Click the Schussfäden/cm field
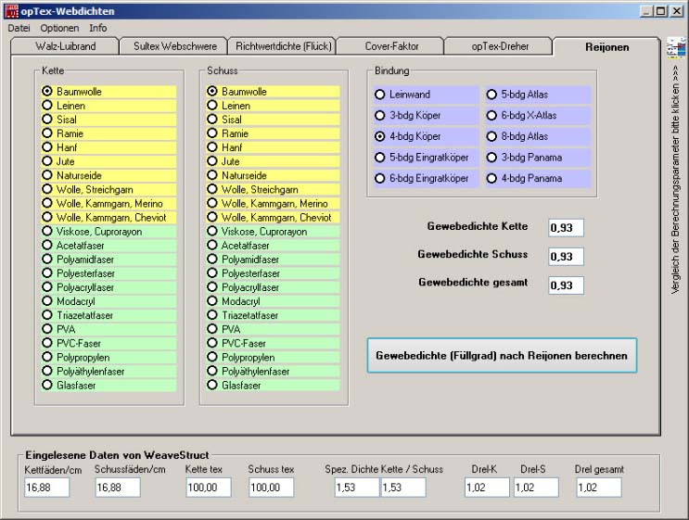Image resolution: width=689 pixels, height=520 pixels. coord(118,488)
